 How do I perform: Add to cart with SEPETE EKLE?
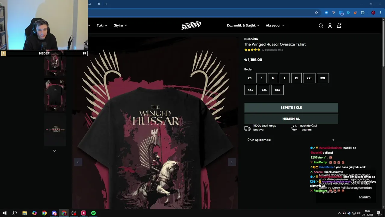(291, 108)
